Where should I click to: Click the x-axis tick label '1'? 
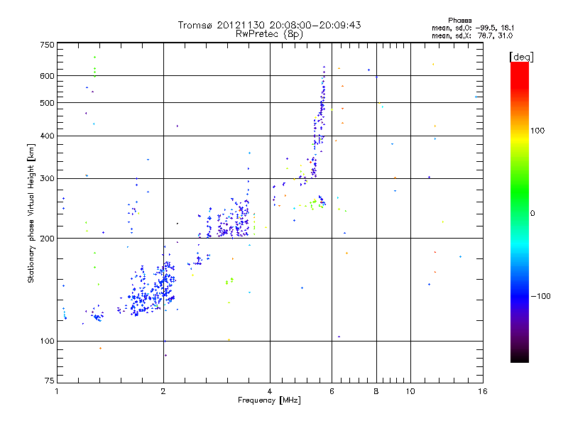pos(57,391)
